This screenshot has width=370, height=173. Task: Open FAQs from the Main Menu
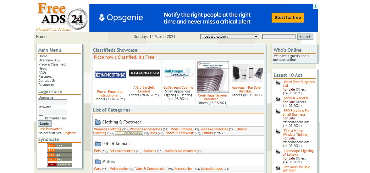(42, 72)
